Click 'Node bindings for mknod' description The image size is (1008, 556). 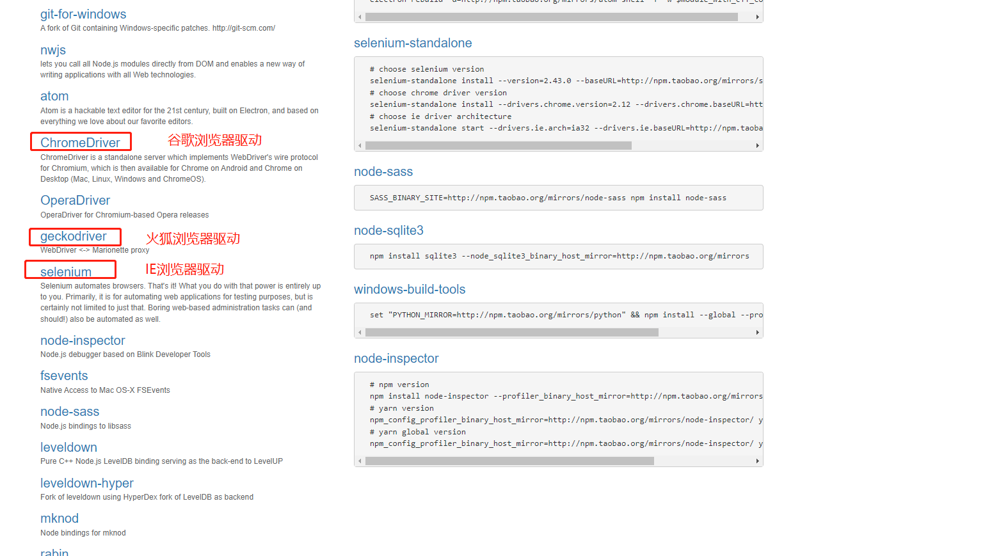pos(83,533)
